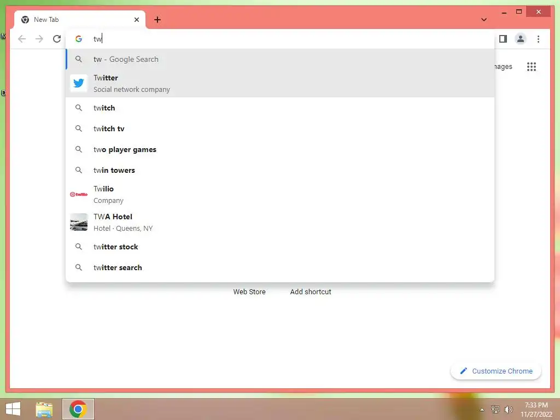Click the search icon beside 'twitter stock'
Viewport: 560px width, 420px height.
pos(79,247)
